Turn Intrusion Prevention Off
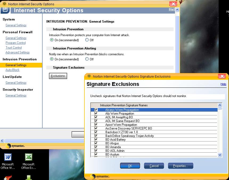 coord(87,40)
